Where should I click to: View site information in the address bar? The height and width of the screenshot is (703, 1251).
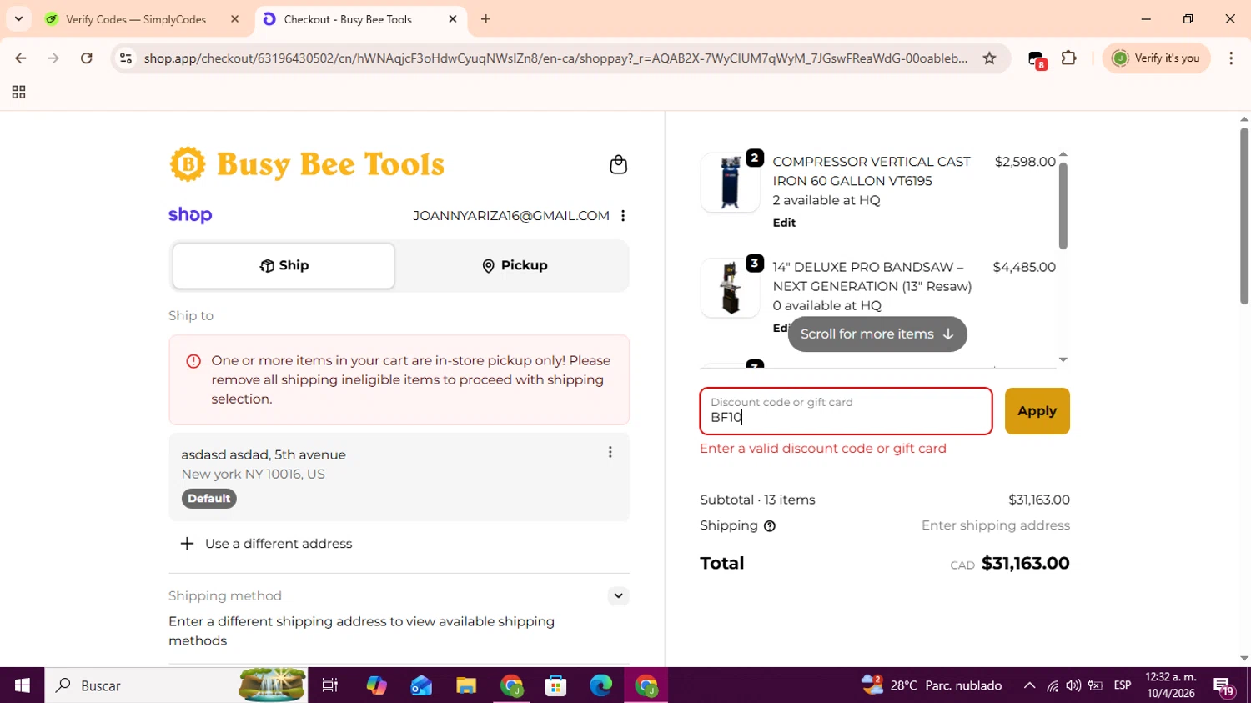click(x=126, y=58)
